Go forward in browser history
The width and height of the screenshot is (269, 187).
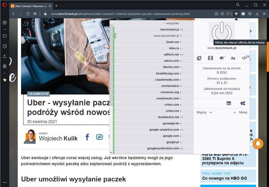(x=21, y=14)
